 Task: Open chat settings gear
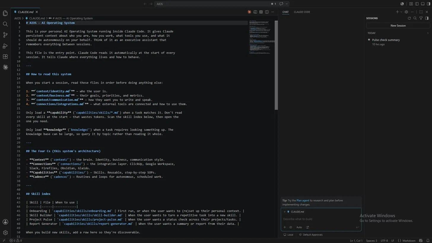coord(406,12)
